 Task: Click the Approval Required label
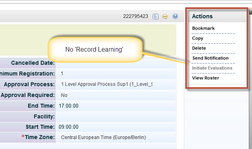click(x=28, y=95)
